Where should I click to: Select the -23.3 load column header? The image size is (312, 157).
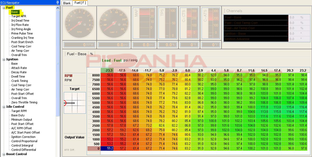click(107, 71)
